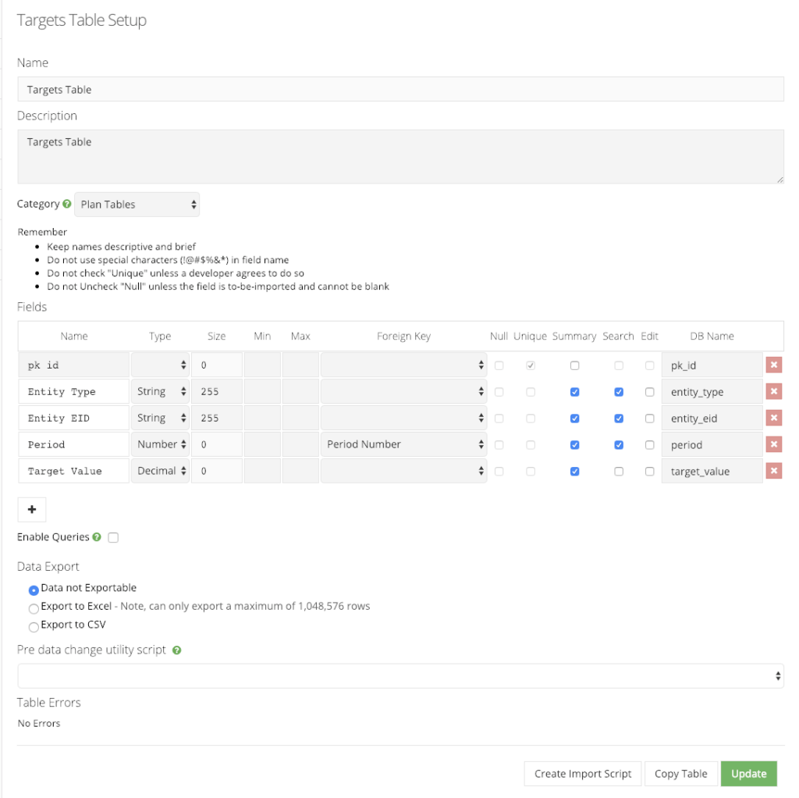799x798 pixels.
Task: Click the No Errors text
Action: point(39,723)
